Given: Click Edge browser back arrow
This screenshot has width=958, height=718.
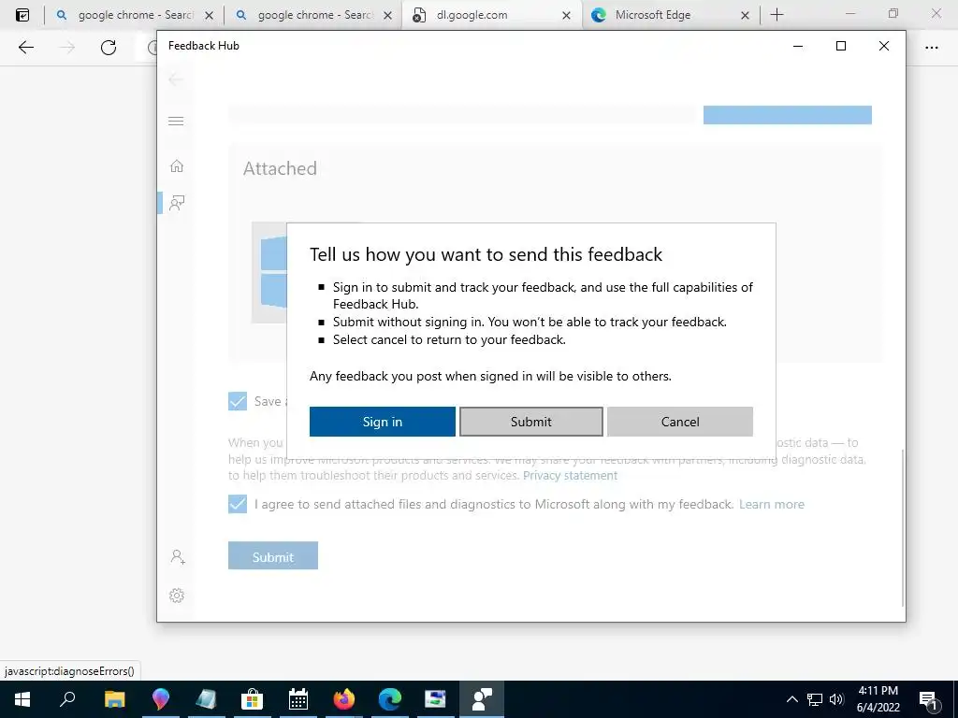Looking at the screenshot, I should pyautogui.click(x=25, y=47).
